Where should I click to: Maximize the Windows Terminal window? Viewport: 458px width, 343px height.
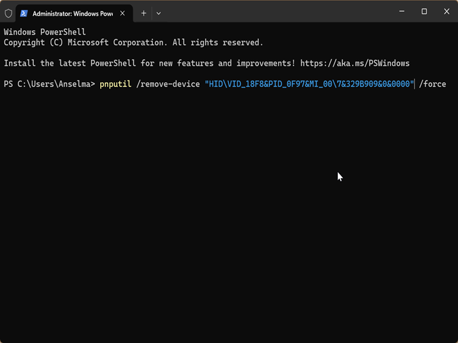424,11
